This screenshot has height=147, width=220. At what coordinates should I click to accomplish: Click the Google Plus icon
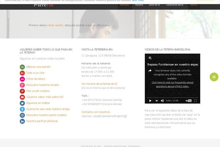click(22, 73)
